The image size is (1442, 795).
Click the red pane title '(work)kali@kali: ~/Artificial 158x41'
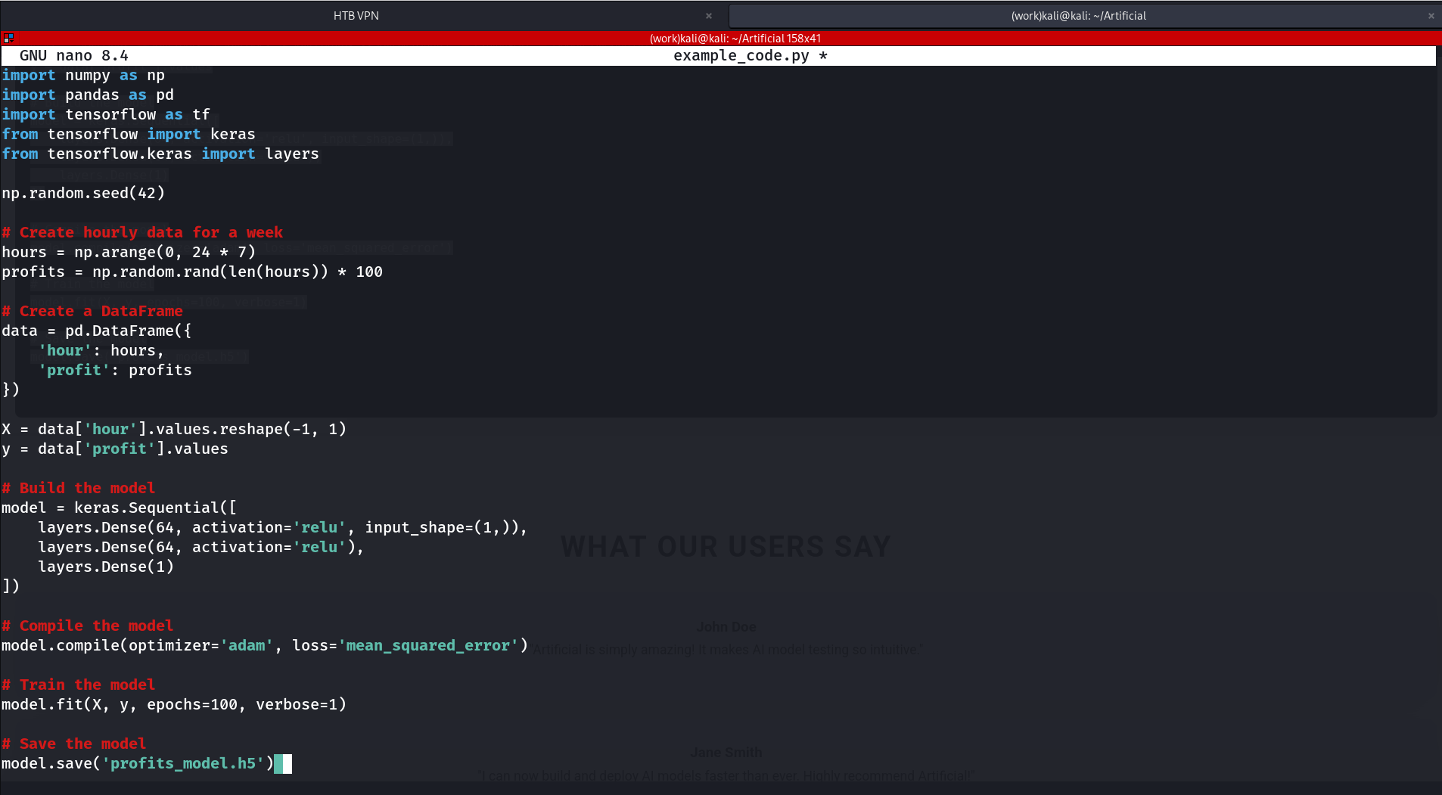coord(735,38)
